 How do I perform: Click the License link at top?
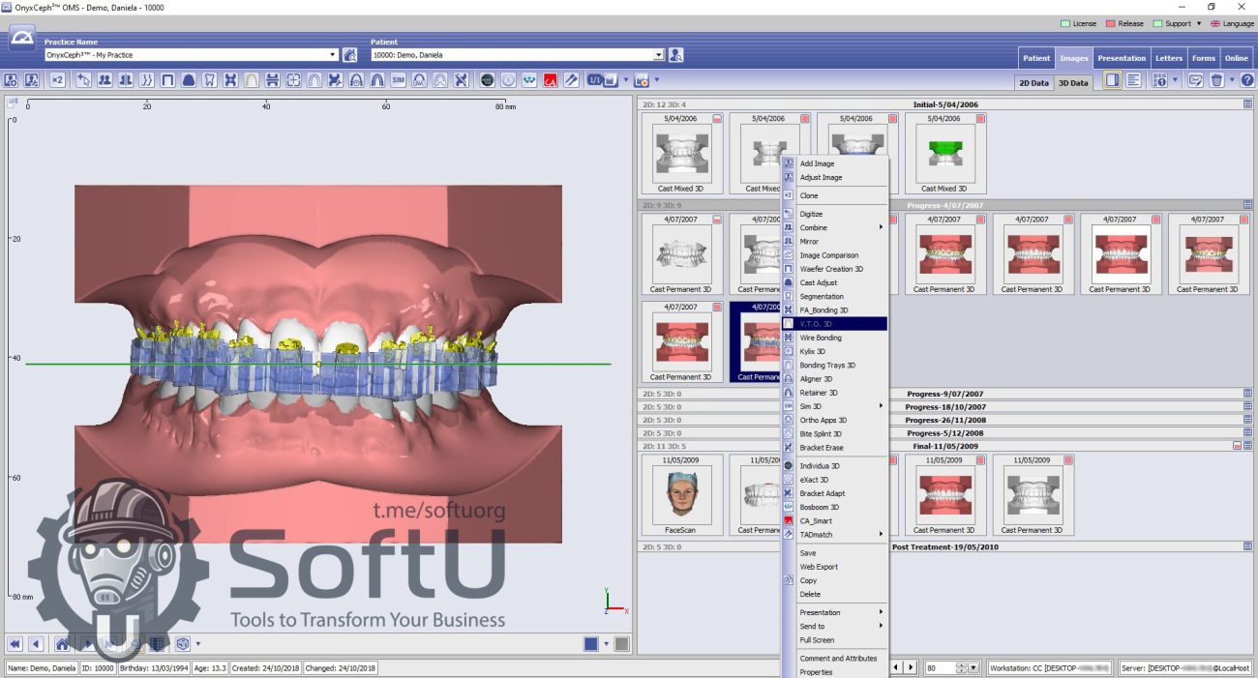pos(1079,23)
